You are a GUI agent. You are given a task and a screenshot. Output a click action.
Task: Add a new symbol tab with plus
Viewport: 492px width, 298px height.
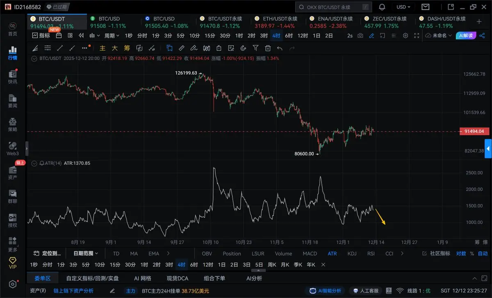point(479,22)
